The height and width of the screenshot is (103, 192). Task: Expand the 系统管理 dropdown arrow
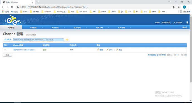(x=131, y=27)
